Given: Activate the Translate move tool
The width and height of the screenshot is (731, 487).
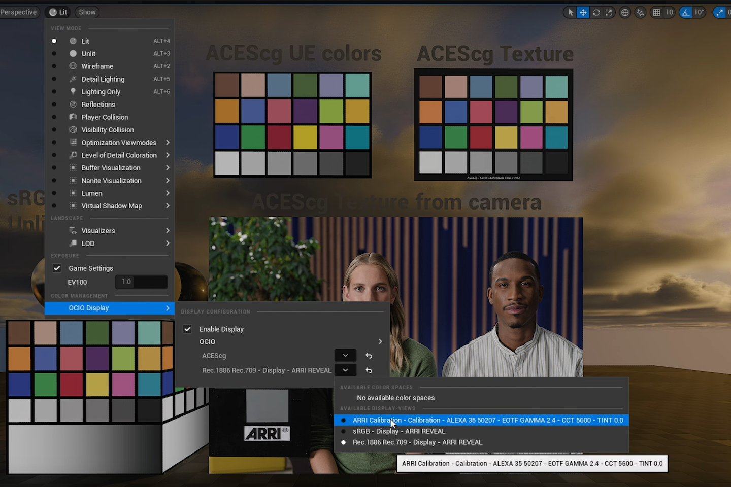Looking at the screenshot, I should (583, 12).
